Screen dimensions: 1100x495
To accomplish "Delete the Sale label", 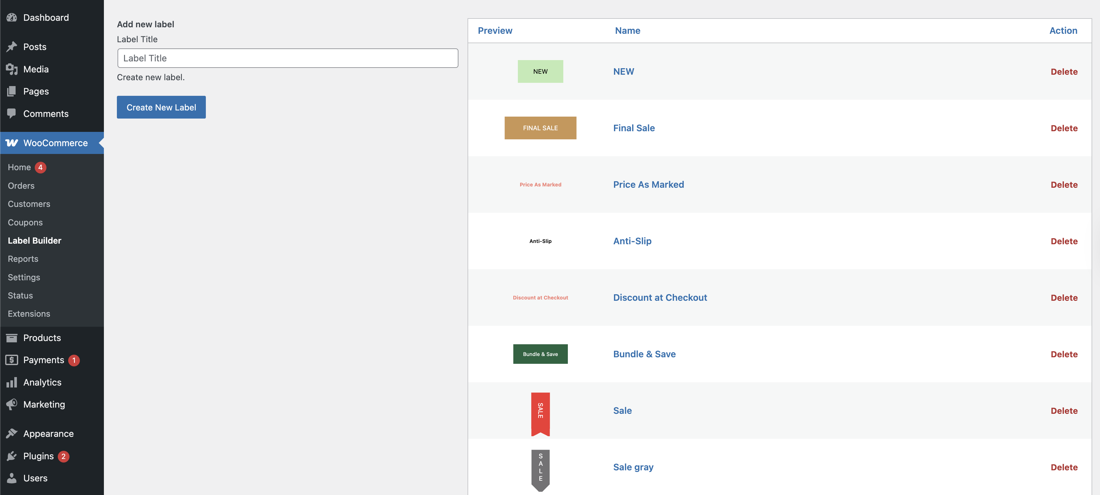I will click(1064, 411).
